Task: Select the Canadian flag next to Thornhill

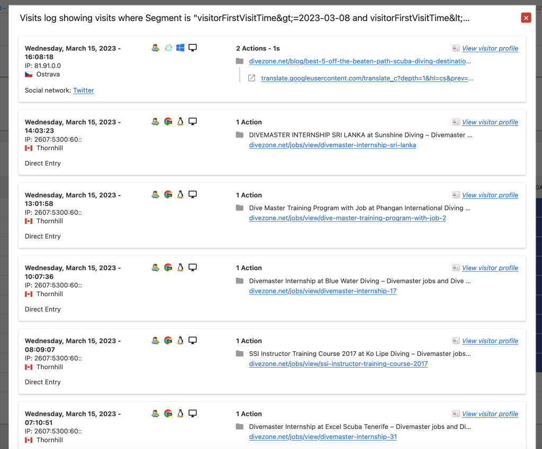Action: point(28,148)
